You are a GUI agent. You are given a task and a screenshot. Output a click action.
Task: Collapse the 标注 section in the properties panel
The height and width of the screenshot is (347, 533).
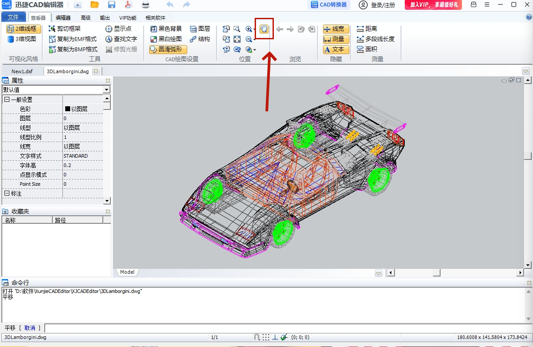click(7, 193)
